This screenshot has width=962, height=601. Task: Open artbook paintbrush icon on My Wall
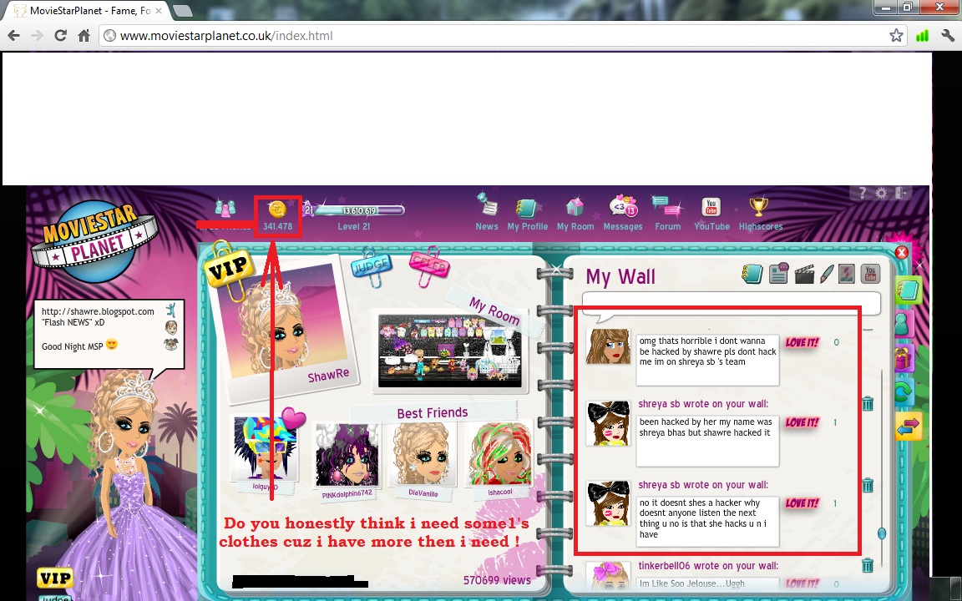click(827, 274)
